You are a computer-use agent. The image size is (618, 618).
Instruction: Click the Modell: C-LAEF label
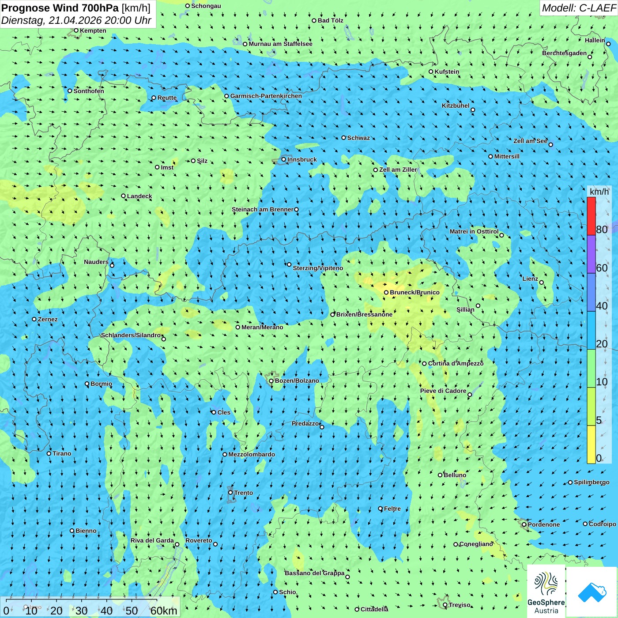[579, 8]
